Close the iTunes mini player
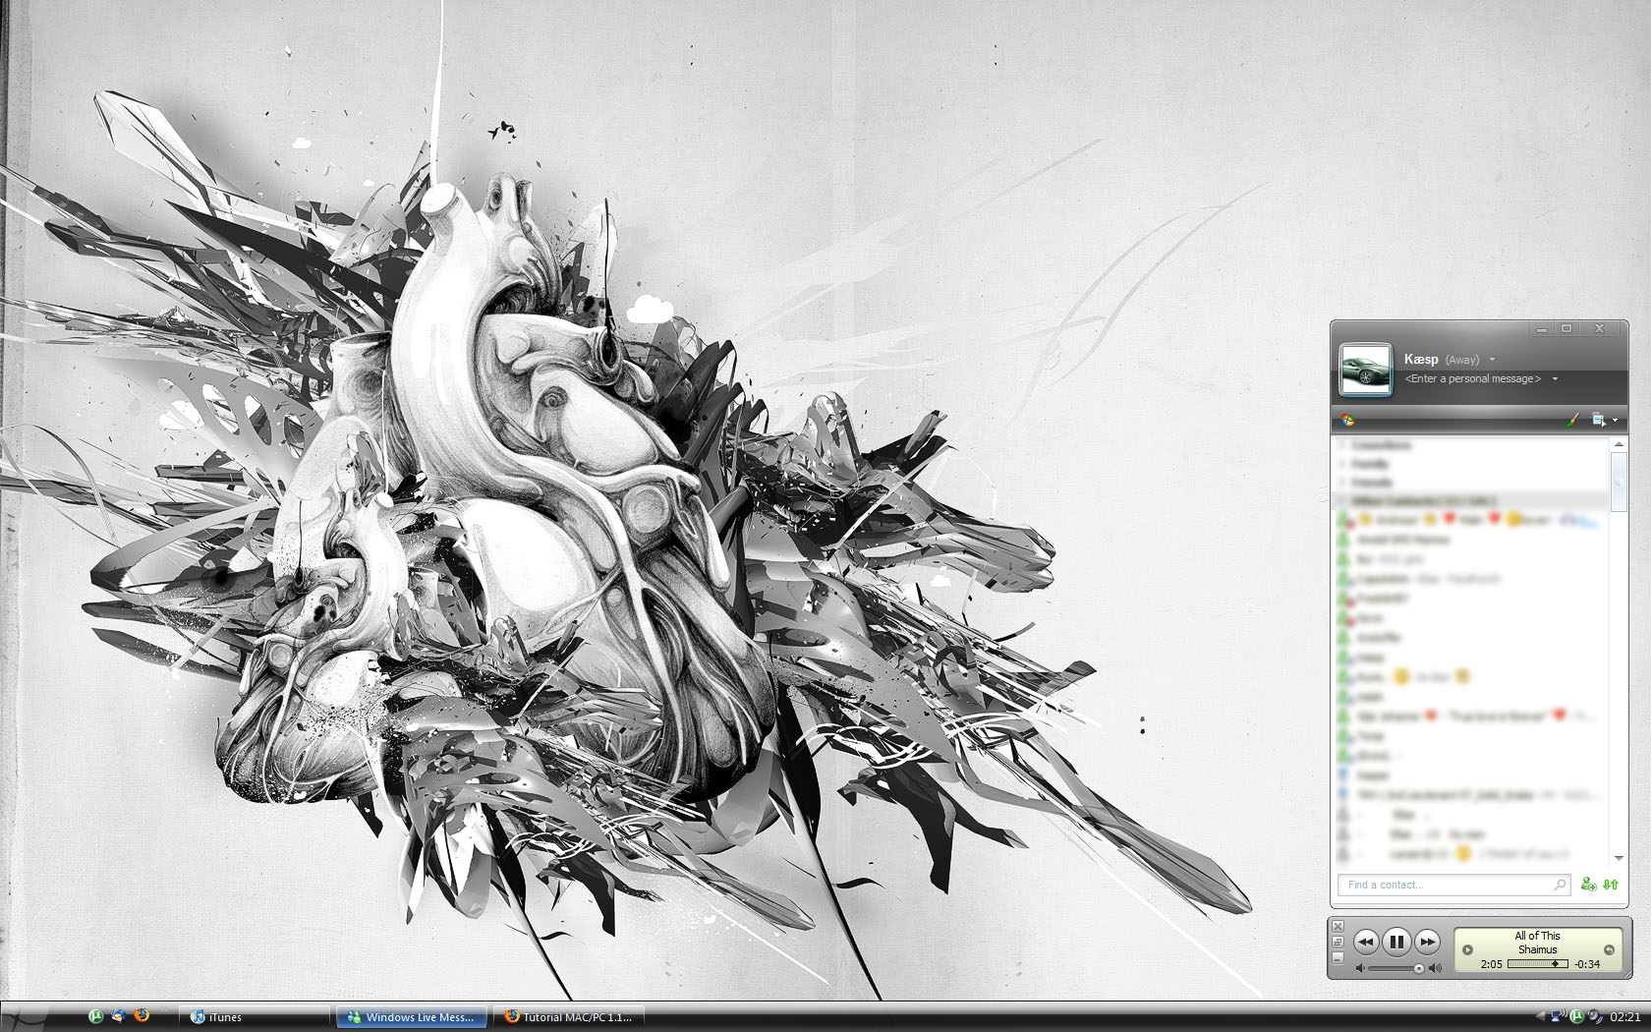Image resolution: width=1651 pixels, height=1032 pixels. point(1338,926)
